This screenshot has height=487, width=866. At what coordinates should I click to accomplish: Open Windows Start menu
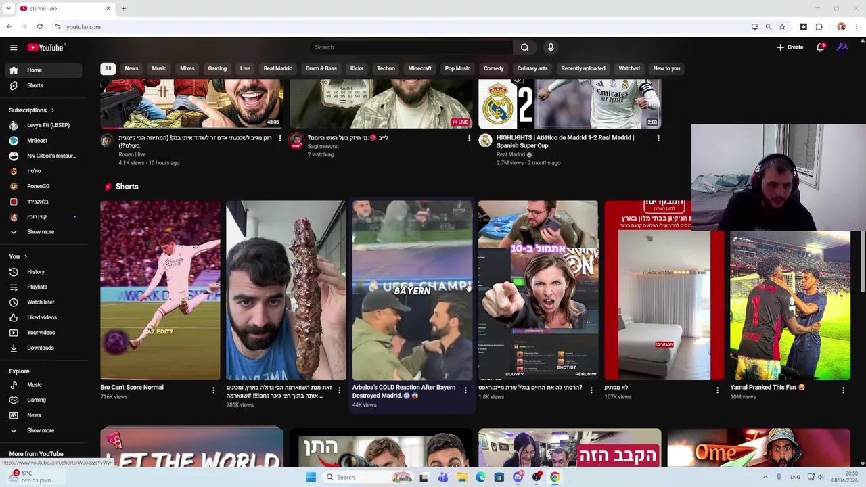[x=311, y=477]
